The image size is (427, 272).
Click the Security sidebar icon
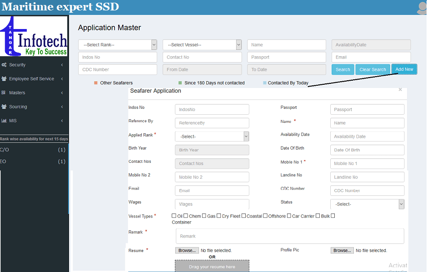[4, 65]
